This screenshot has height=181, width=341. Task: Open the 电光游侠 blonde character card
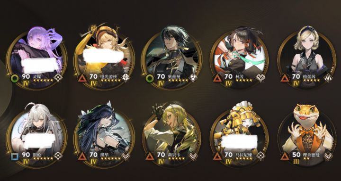[x=104, y=58]
